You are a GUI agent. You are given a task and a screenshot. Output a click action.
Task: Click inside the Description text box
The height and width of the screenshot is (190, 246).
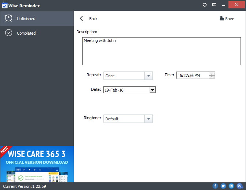pyautogui.click(x=161, y=51)
